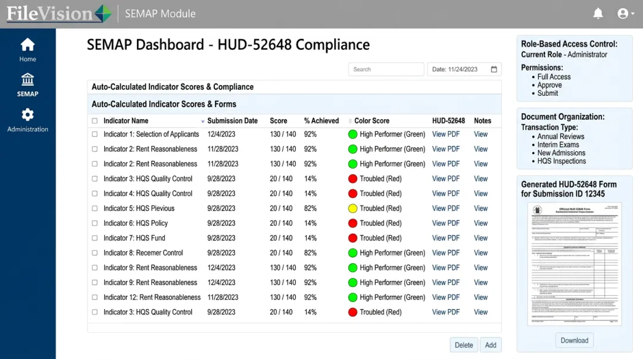Check Indicator 1: Selection of Applicants row

[95, 134]
